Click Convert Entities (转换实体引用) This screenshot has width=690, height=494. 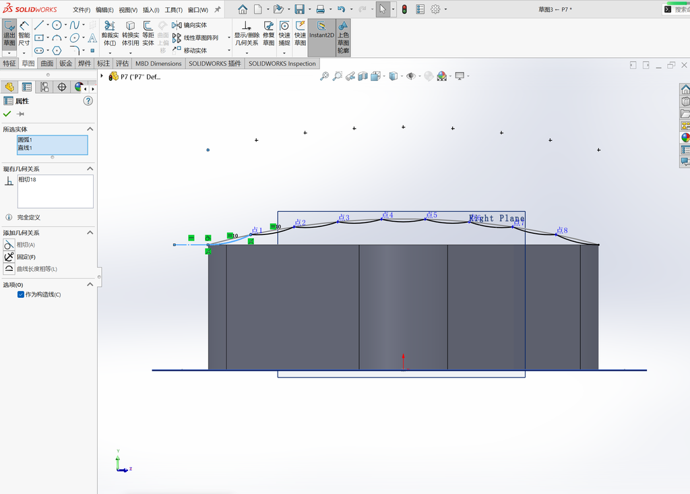tap(130, 34)
